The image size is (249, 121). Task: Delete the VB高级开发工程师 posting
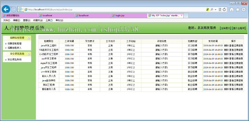click(226, 50)
